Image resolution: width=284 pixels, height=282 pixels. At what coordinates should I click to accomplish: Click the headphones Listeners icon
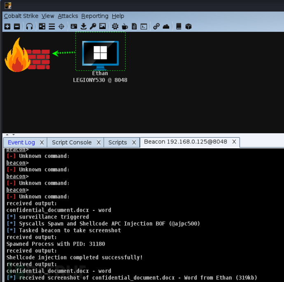pyautogui.click(x=29, y=26)
